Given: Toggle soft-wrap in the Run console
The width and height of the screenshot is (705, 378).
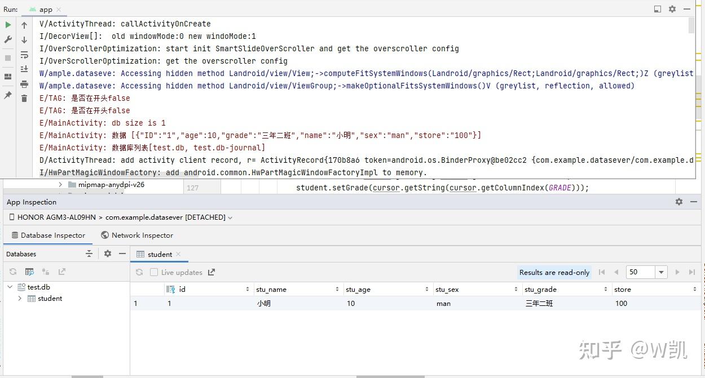Looking at the screenshot, I should click(24, 55).
